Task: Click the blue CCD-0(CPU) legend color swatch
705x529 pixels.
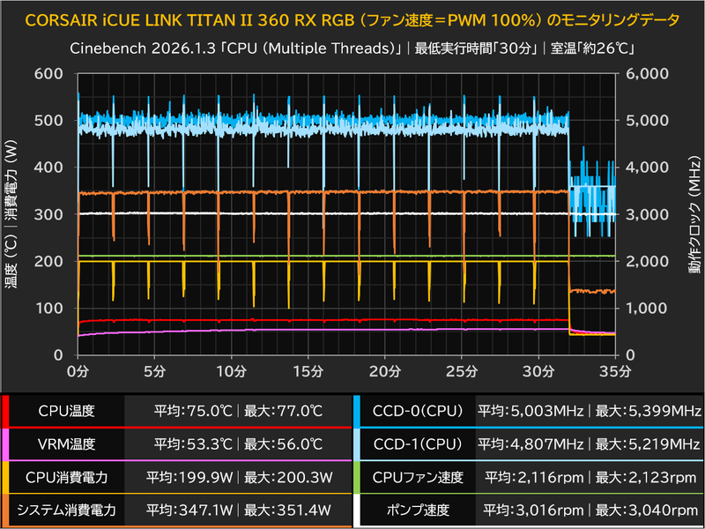Action: pos(357,411)
